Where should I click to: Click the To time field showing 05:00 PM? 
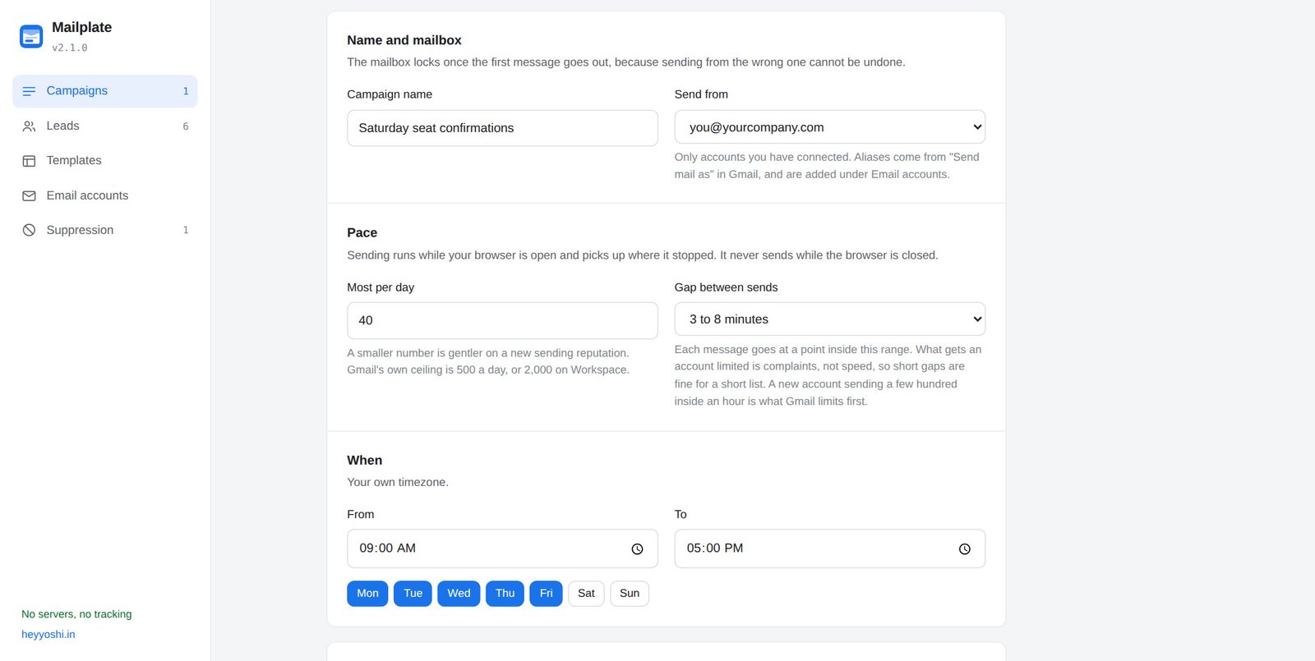pyautogui.click(x=829, y=549)
